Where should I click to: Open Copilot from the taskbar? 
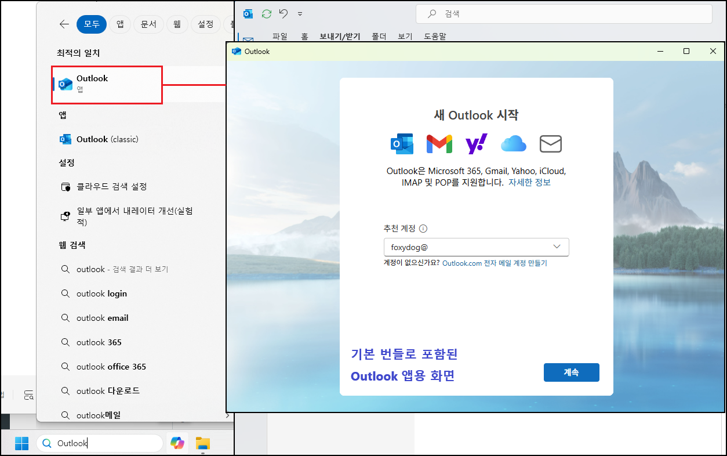[177, 443]
